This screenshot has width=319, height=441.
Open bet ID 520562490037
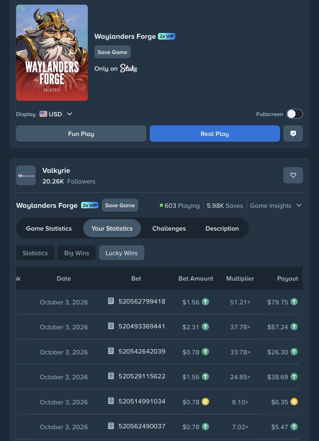point(142,426)
